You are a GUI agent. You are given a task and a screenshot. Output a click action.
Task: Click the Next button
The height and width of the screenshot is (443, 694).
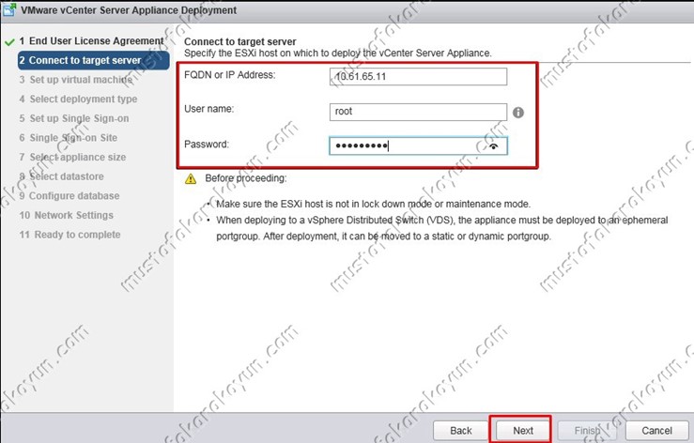tap(523, 431)
